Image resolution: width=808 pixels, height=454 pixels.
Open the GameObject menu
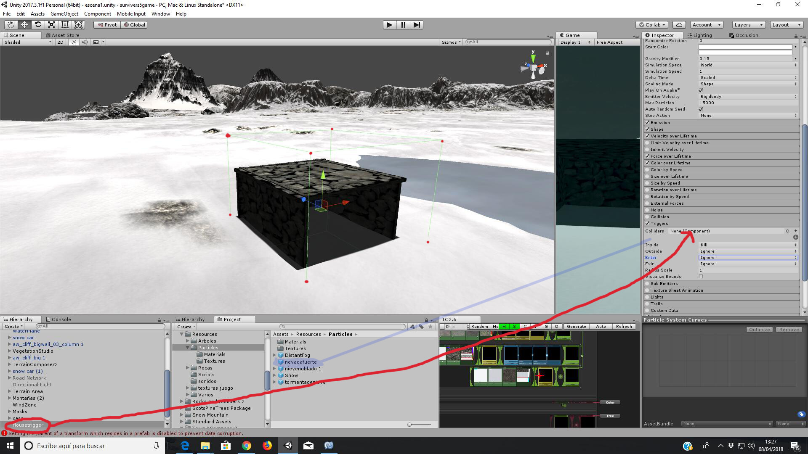coord(64,14)
